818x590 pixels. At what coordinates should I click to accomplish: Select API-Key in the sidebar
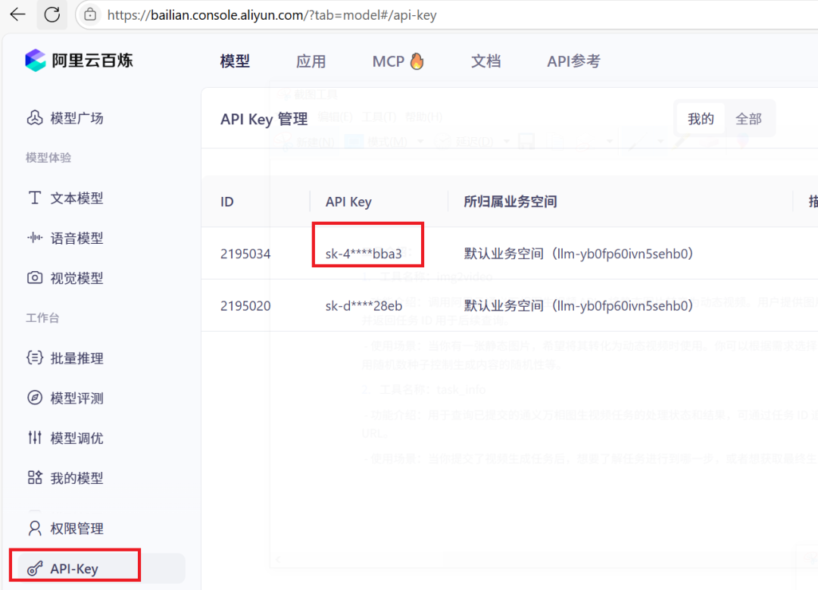point(101,568)
